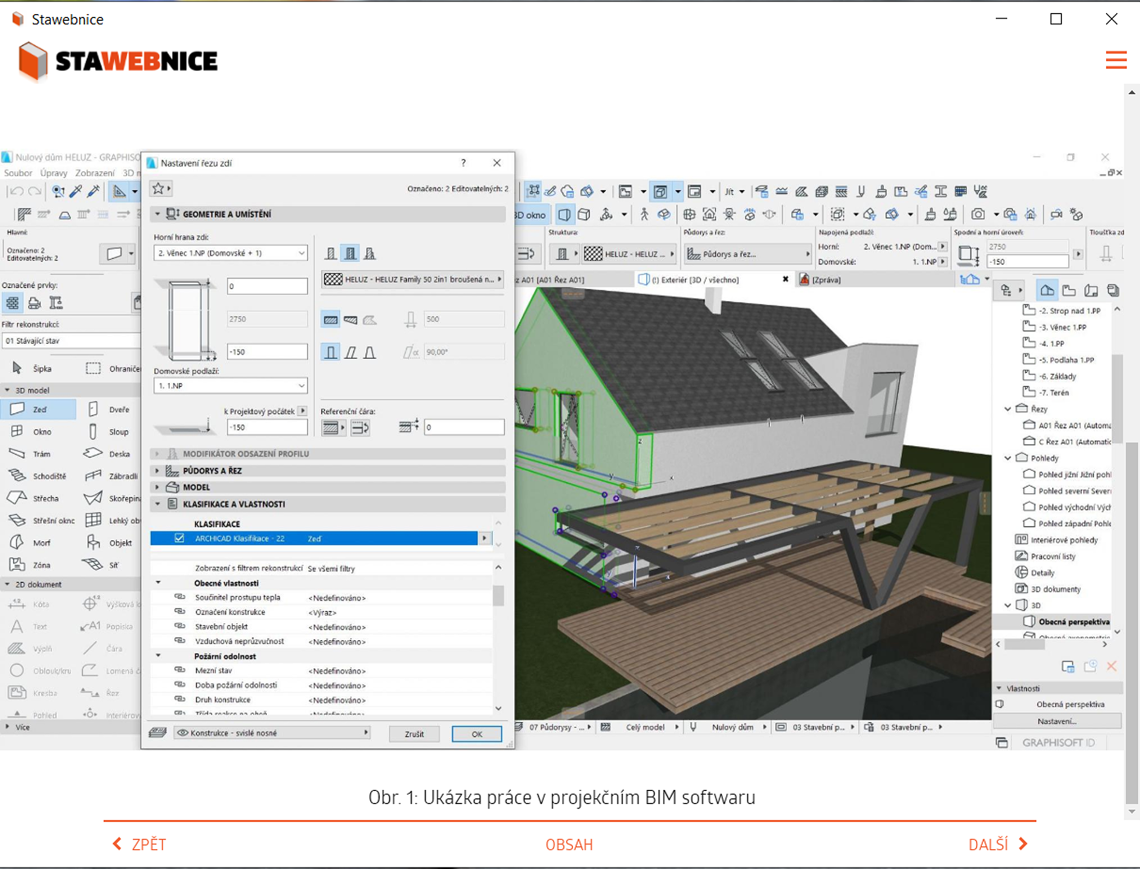Click the favorites star icon in dialog
The width and height of the screenshot is (1140, 869).
click(159, 189)
